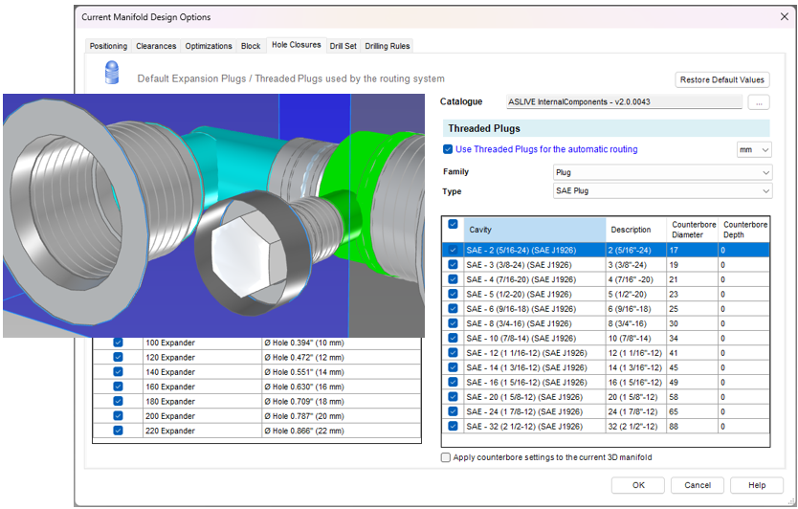Toggle the select-all checkbox in Cavity table header
This screenshot has width=798, height=509.
pos(453,224)
